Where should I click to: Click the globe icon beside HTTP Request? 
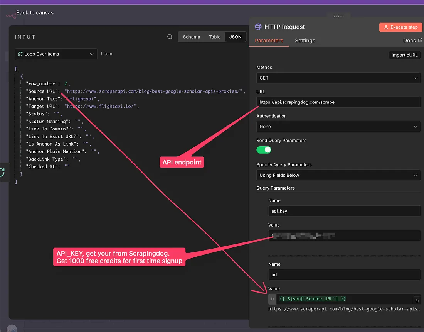click(258, 27)
